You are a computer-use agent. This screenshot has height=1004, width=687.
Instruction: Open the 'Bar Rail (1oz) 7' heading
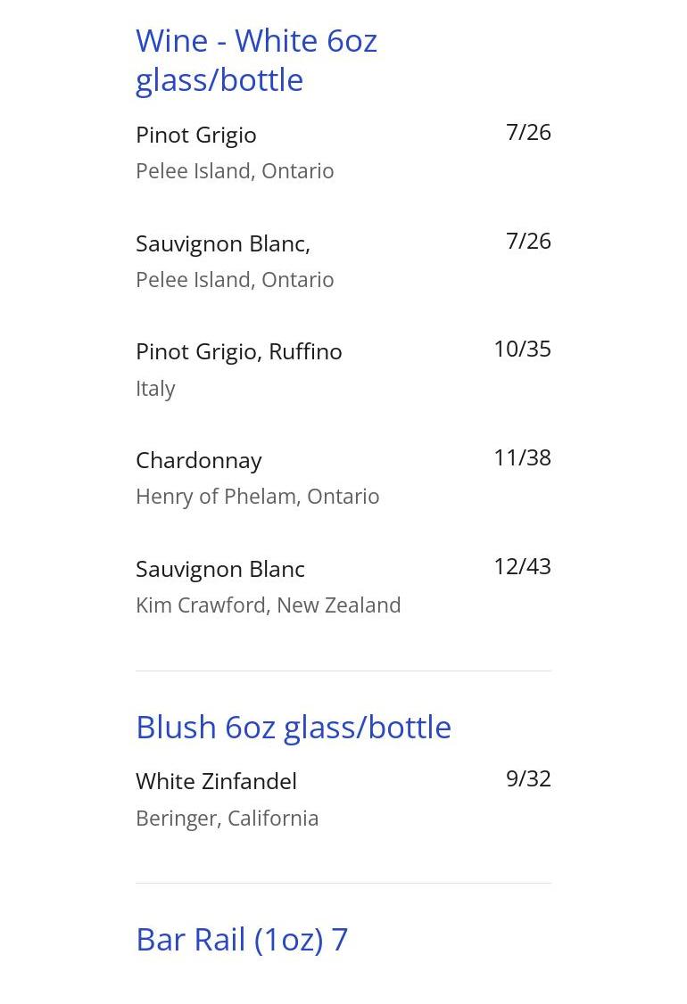pyautogui.click(x=242, y=939)
